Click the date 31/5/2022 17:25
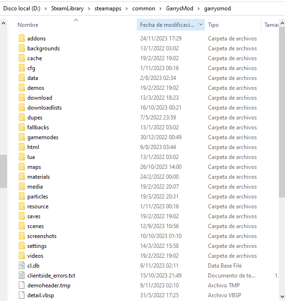This screenshot has height=301, width=285. [159, 295]
